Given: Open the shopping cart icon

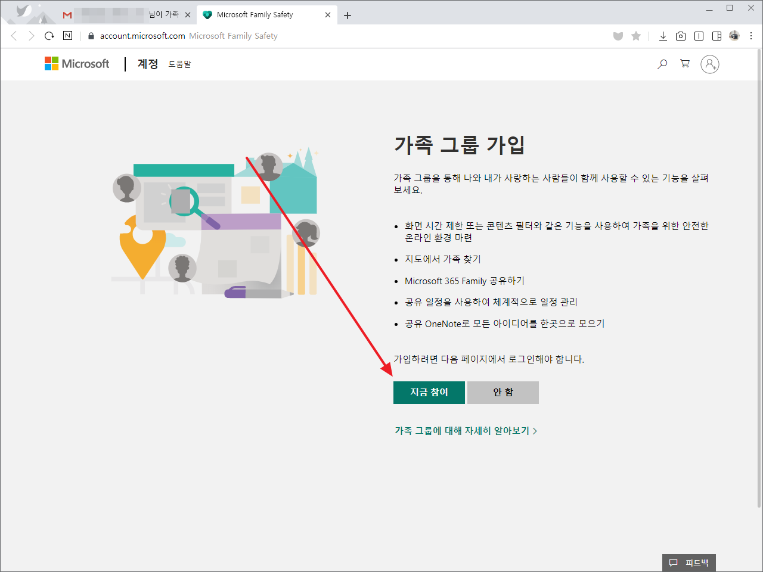Looking at the screenshot, I should tap(684, 64).
